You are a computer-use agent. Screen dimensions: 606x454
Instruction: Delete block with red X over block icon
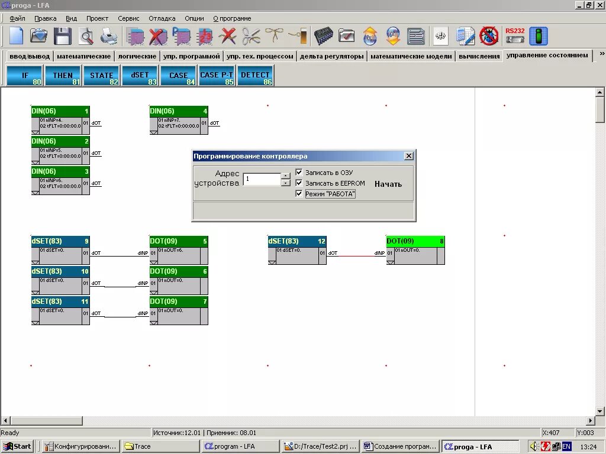[x=157, y=37]
